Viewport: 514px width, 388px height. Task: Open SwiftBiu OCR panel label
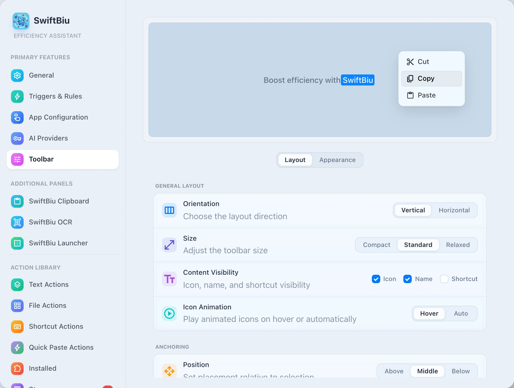tap(51, 222)
